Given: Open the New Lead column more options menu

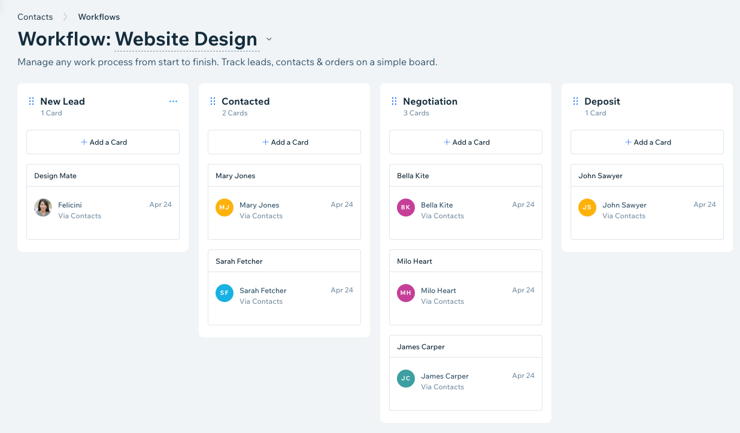Looking at the screenshot, I should 173,102.
